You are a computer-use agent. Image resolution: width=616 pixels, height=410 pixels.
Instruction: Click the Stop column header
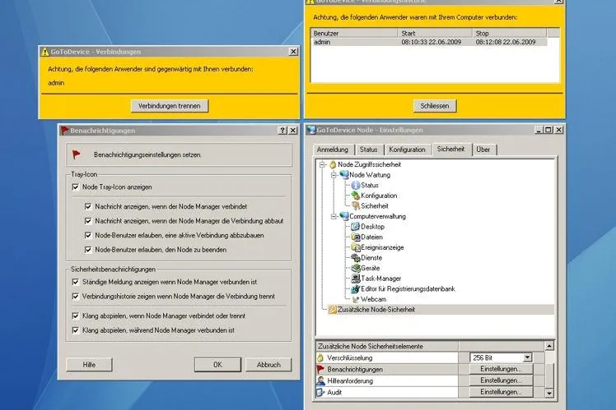509,34
